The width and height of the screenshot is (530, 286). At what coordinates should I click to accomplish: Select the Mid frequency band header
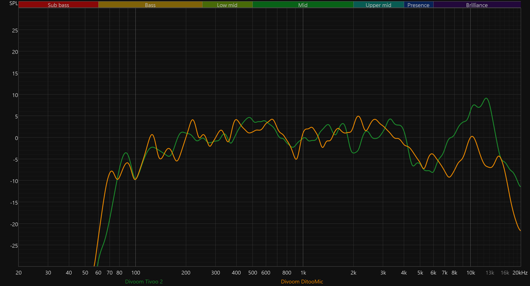[x=303, y=5]
